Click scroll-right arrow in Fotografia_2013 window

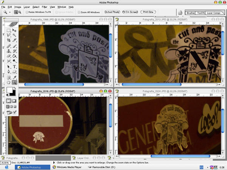click(219, 84)
